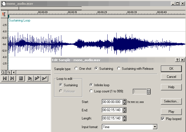This screenshot has height=132, width=186.
Task: Click the edit tool selector icon
Action: point(4,14)
